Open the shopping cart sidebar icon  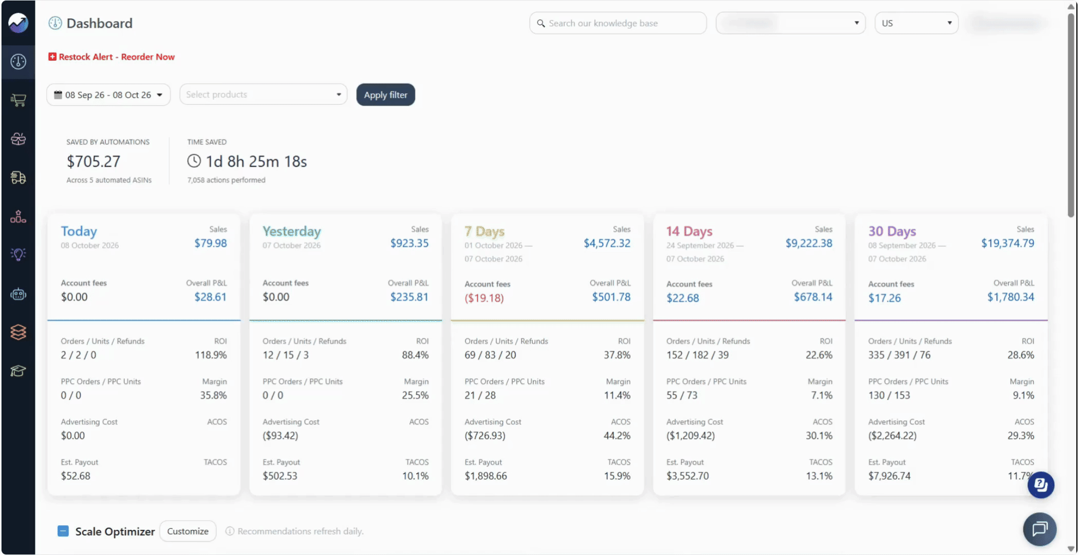(x=18, y=100)
